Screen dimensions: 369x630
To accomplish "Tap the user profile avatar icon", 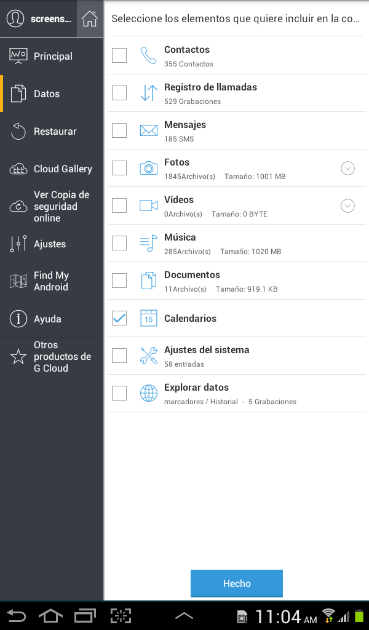I will point(15,18).
